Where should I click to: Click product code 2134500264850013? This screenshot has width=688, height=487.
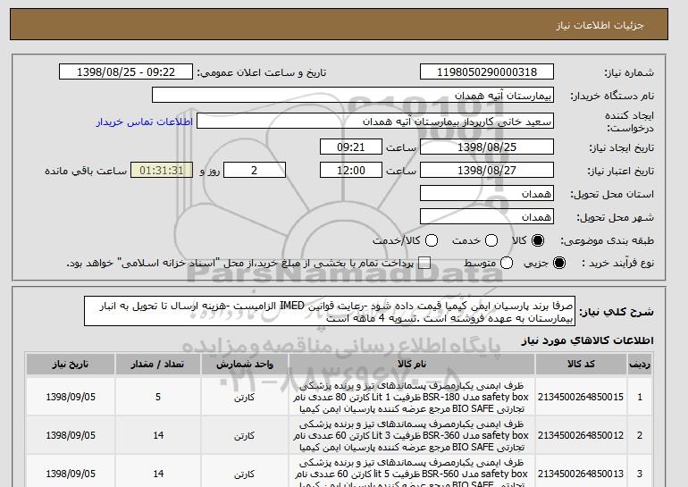581,474
